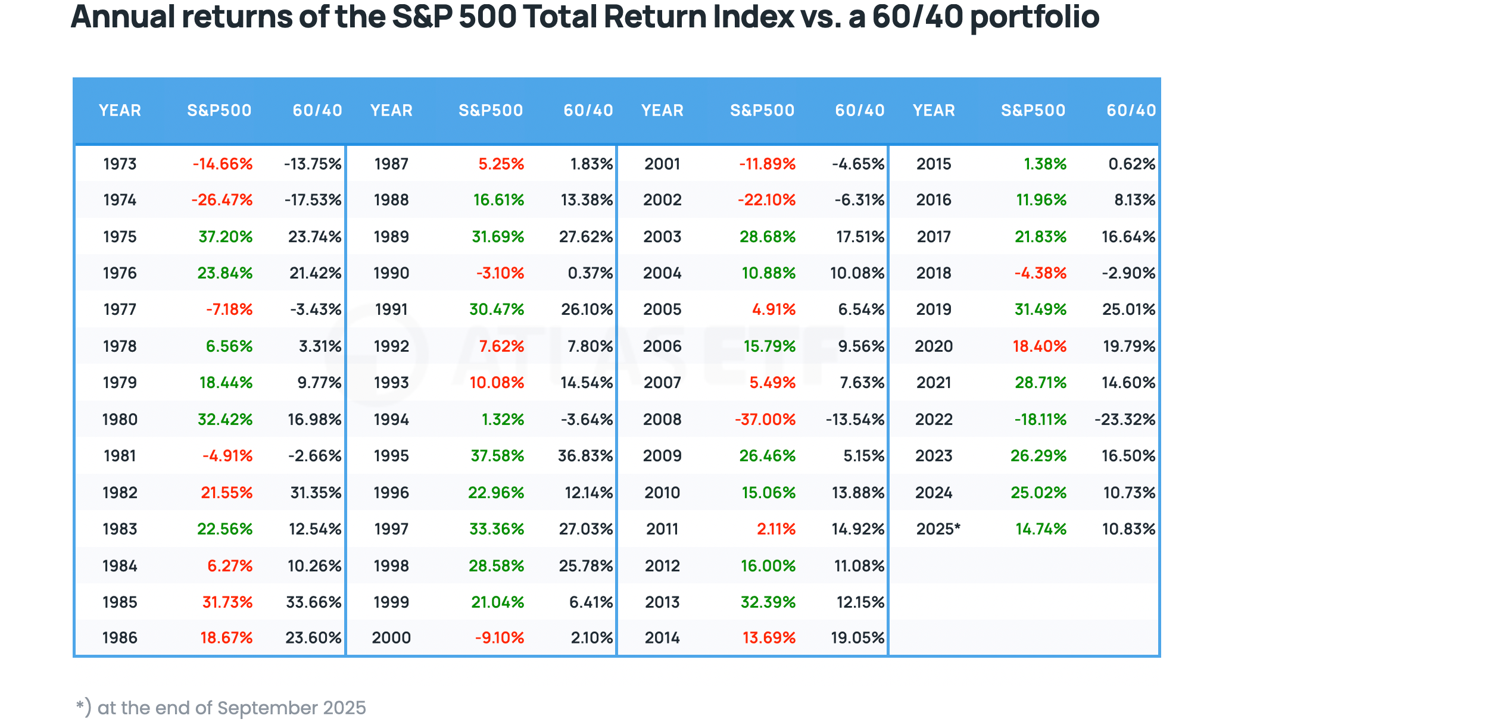1497x725 pixels.
Task: Click the -23.32% 60/40 return for 2022
Action: coord(1125,420)
